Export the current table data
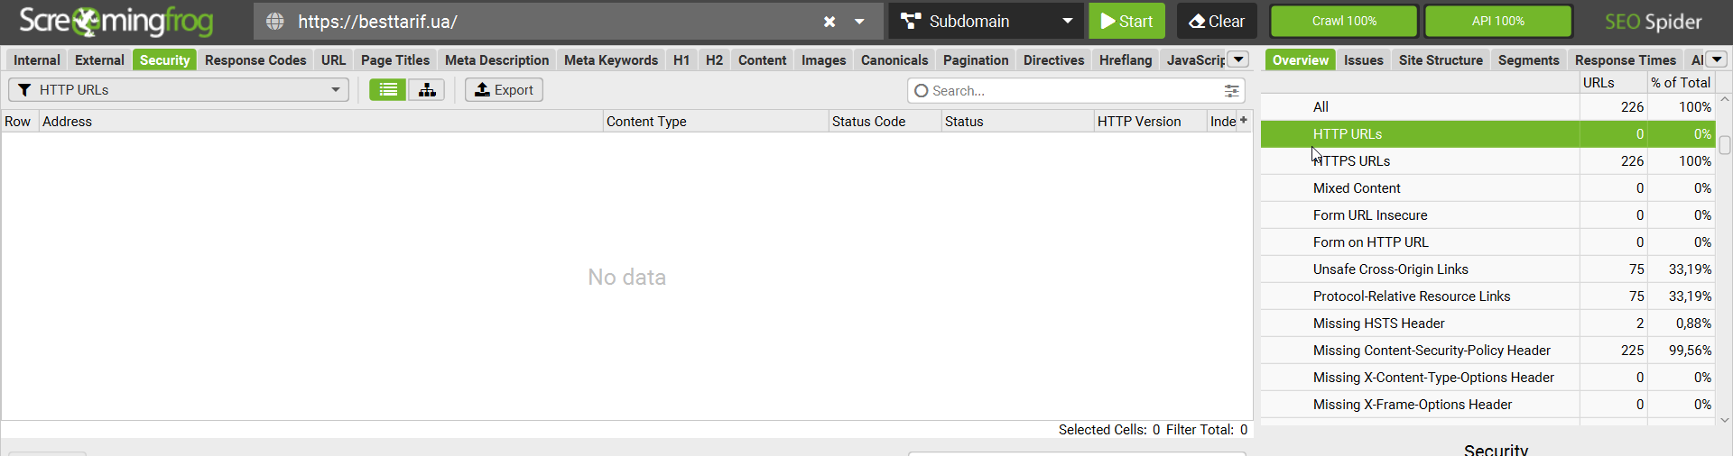Image resolution: width=1733 pixels, height=456 pixels. tap(504, 90)
